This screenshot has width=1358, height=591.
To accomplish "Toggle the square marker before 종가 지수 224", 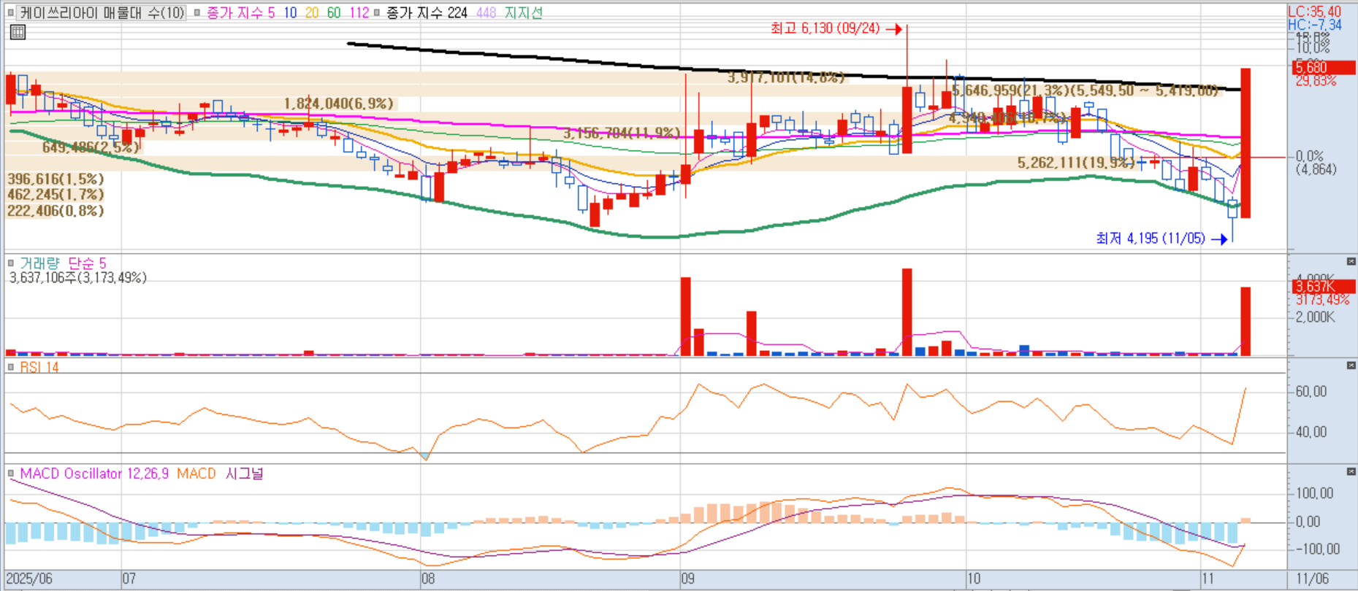I will coord(376,12).
